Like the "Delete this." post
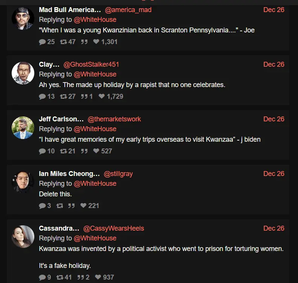 83,206
